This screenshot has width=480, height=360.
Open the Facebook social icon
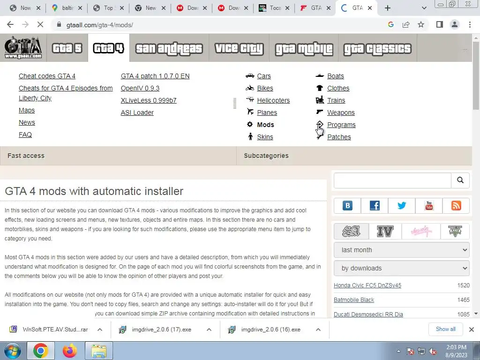tap(375, 205)
